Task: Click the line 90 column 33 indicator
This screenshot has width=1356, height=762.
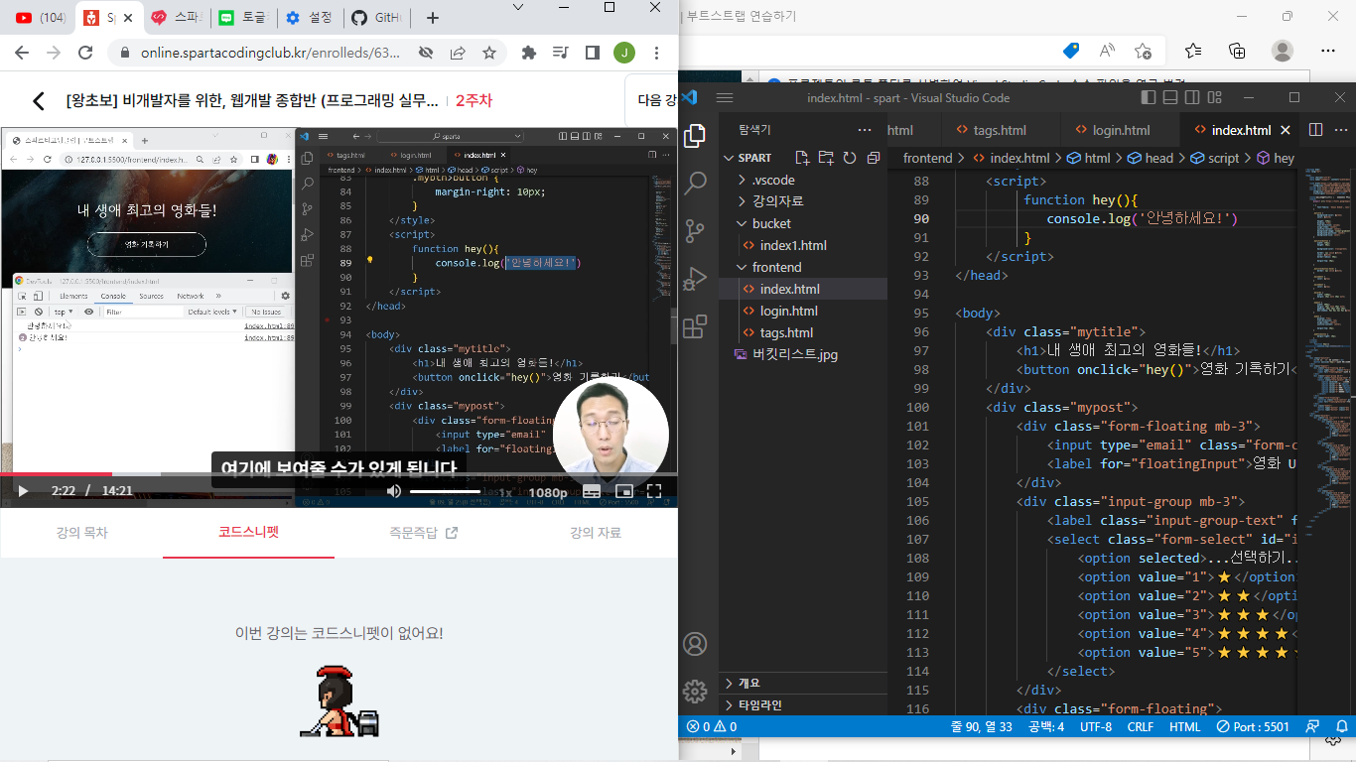Action: point(982,726)
